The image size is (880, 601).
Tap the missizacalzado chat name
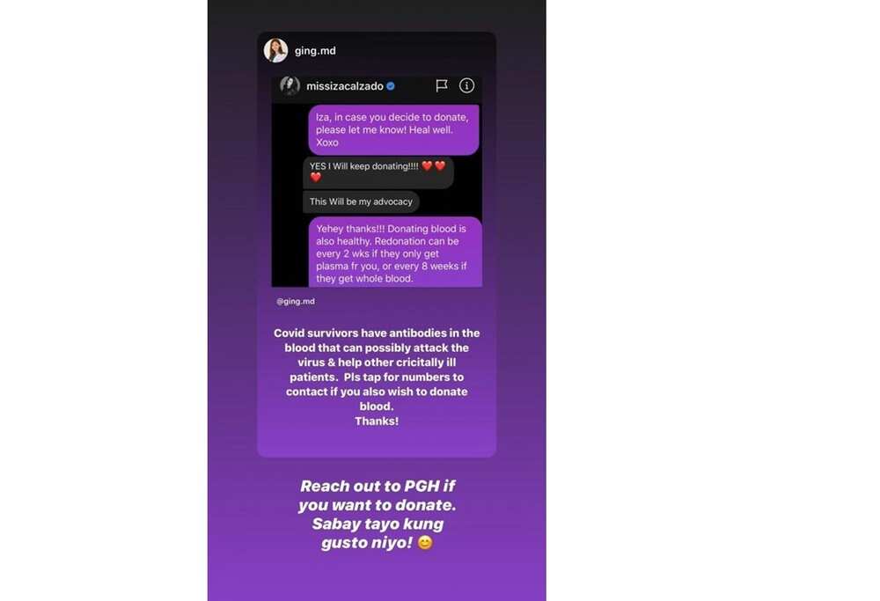pos(345,86)
